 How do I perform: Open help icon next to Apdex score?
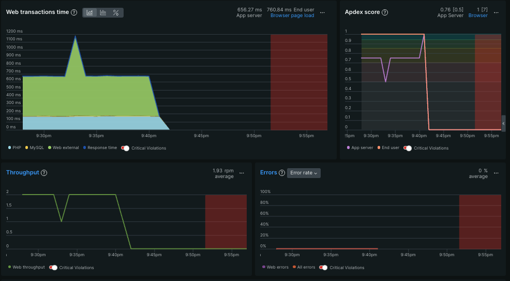coord(385,12)
